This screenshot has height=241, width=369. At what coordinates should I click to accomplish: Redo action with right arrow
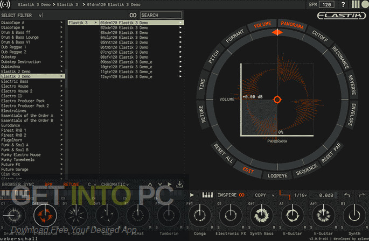click(362, 195)
